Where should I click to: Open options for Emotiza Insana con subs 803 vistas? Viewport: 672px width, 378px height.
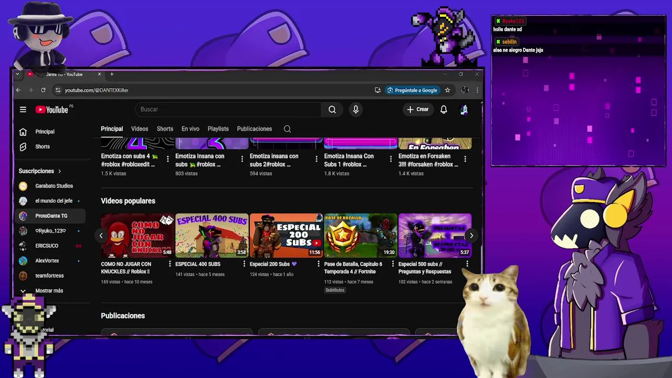(242, 159)
